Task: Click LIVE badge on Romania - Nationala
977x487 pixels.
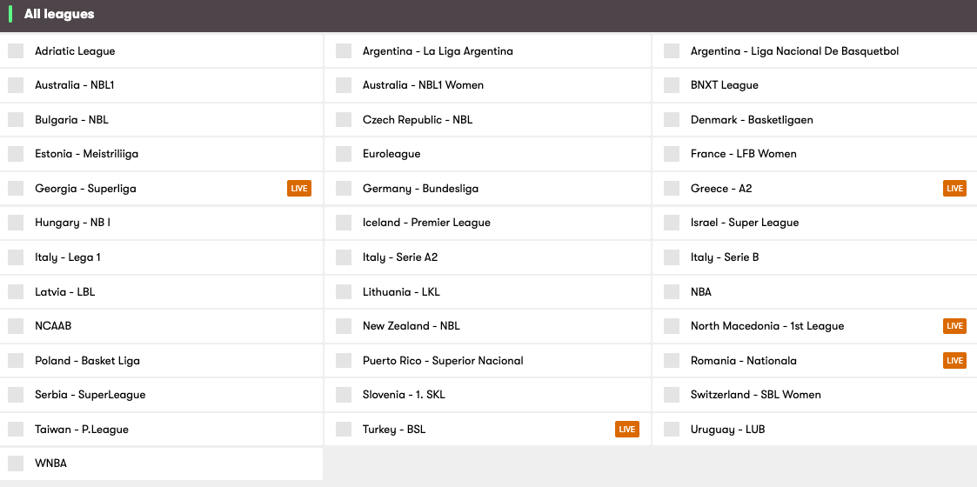Action: (954, 361)
